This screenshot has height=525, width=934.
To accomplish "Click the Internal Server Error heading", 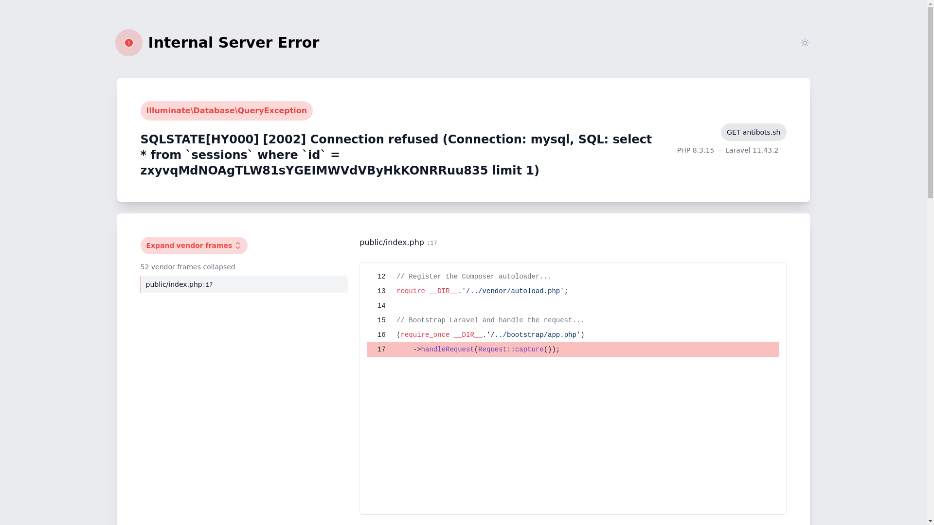I will click(x=233, y=43).
